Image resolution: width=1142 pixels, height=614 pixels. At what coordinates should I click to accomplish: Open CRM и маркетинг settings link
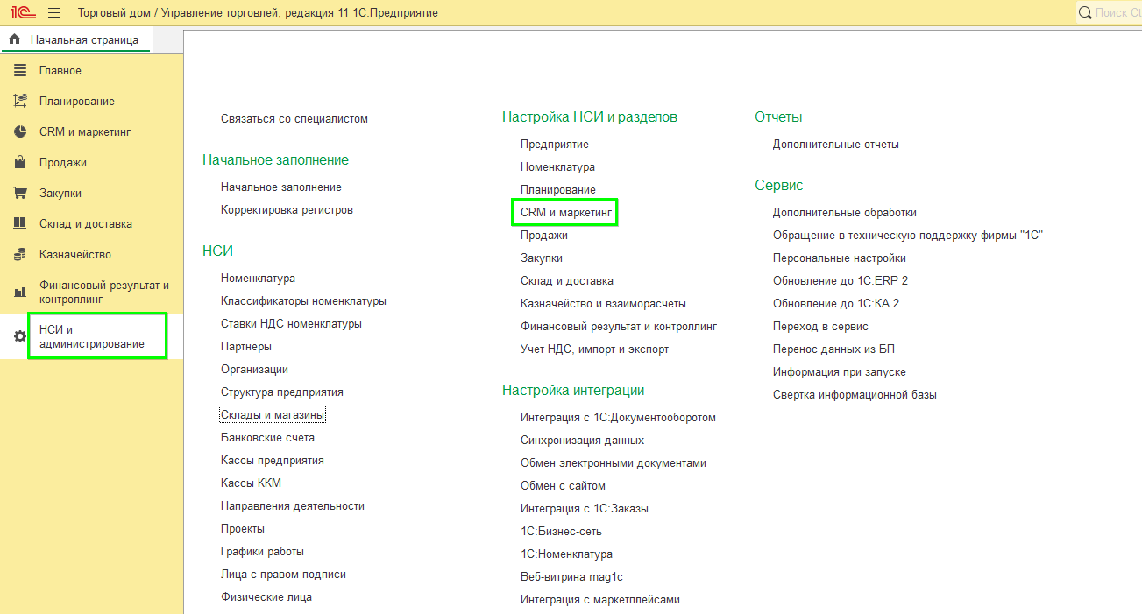tap(564, 212)
